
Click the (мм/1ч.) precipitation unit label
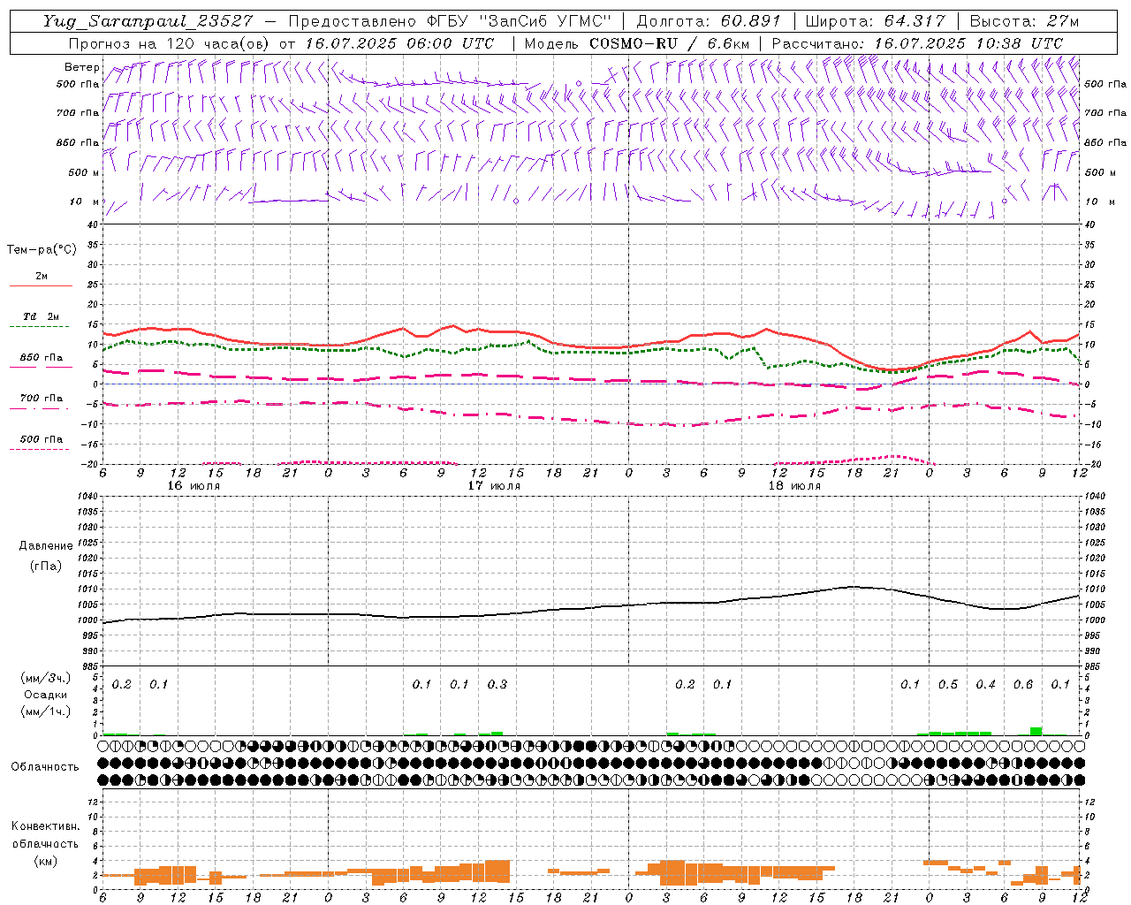(46, 711)
